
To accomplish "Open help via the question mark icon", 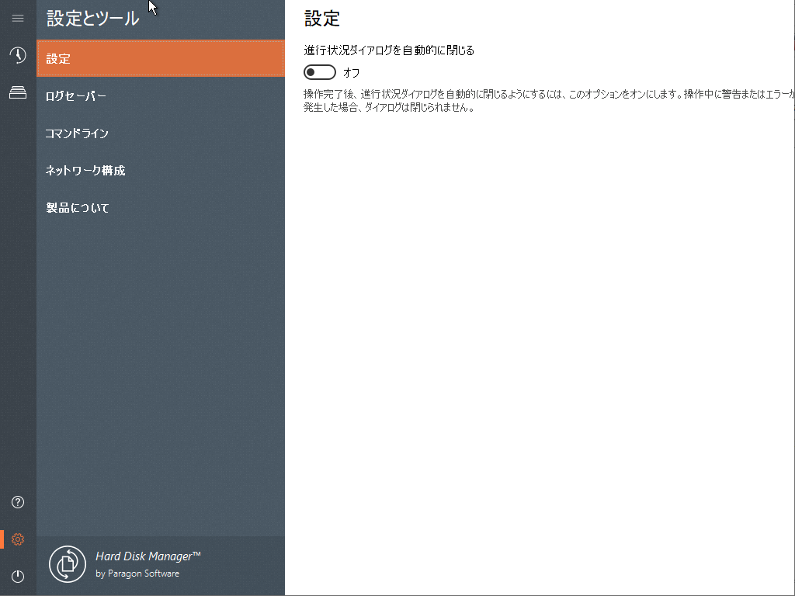I will click(x=17, y=502).
